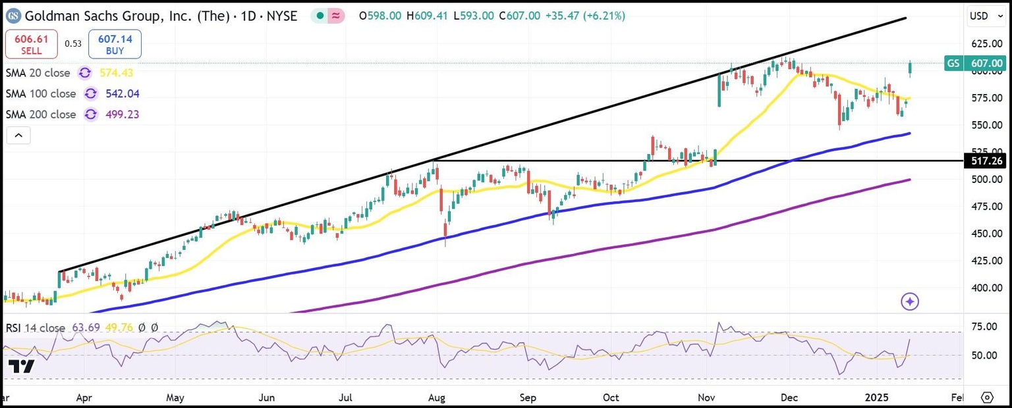Screen dimensions: 1012x408
Task: Click 425.00 on the price axis
Action: [x=986, y=261]
